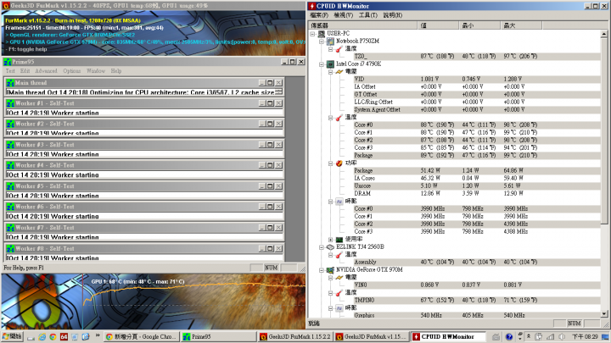Launch Internet Explorer from quick launch

tap(42, 337)
